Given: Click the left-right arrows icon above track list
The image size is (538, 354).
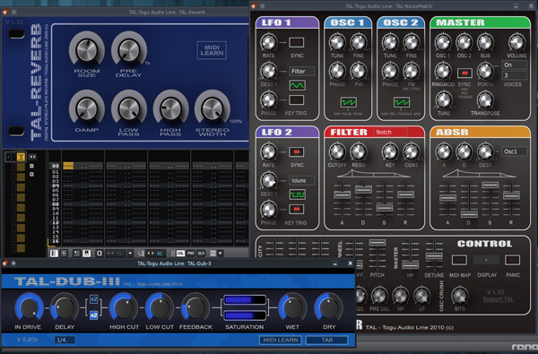Looking at the screenshot, I should point(32,157).
